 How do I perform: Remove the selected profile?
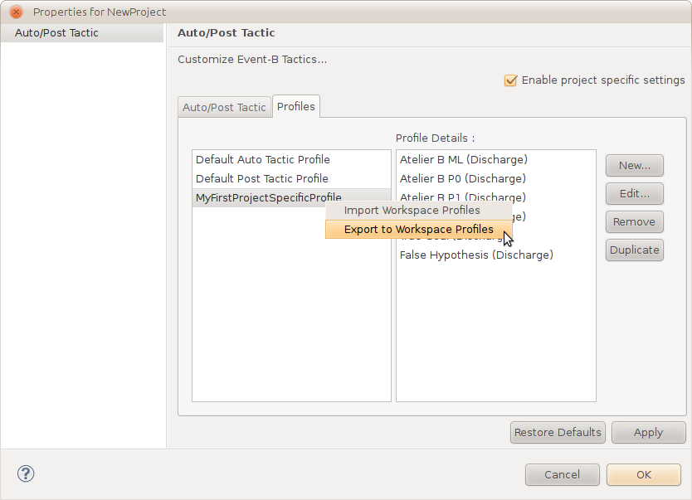pyautogui.click(x=634, y=221)
